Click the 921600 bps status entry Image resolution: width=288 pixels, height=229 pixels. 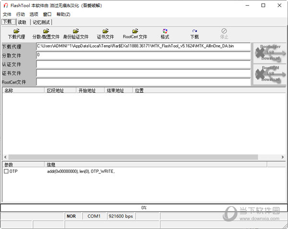121,216
